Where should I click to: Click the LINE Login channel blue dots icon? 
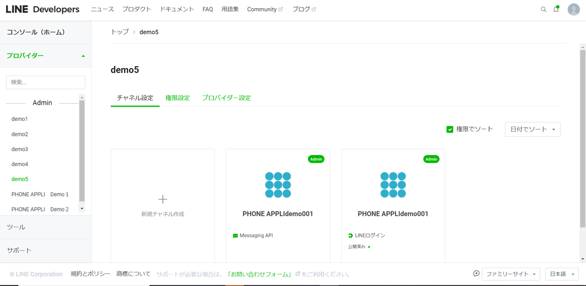point(393,185)
